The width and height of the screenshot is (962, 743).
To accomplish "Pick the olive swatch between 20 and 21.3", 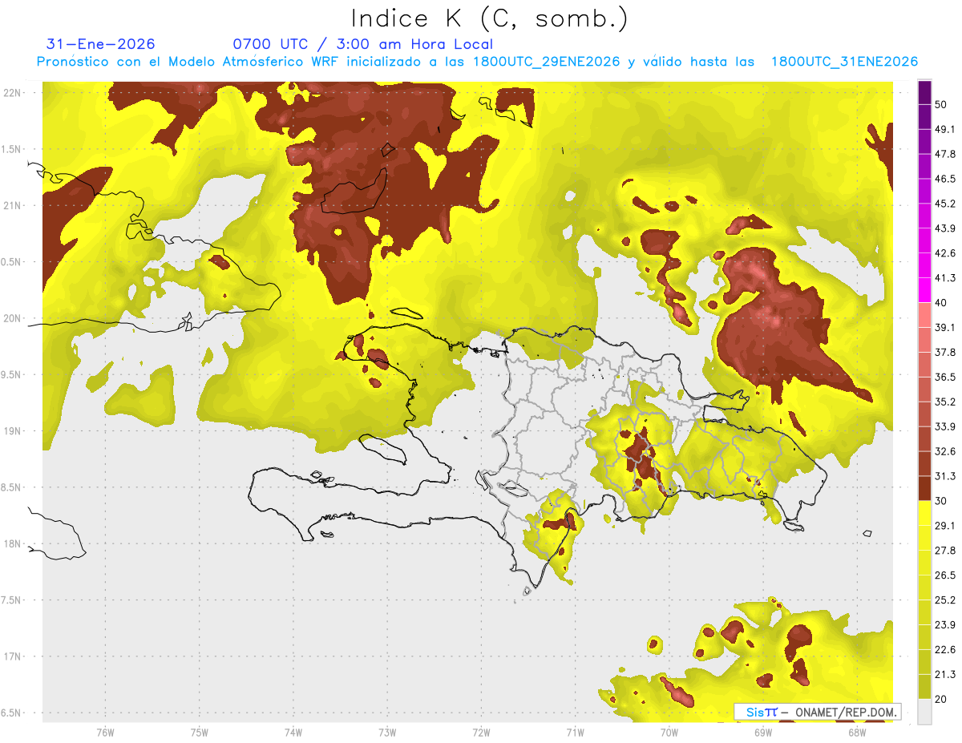I will click(x=924, y=687).
